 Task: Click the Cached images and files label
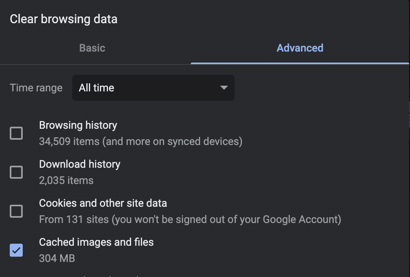96,242
